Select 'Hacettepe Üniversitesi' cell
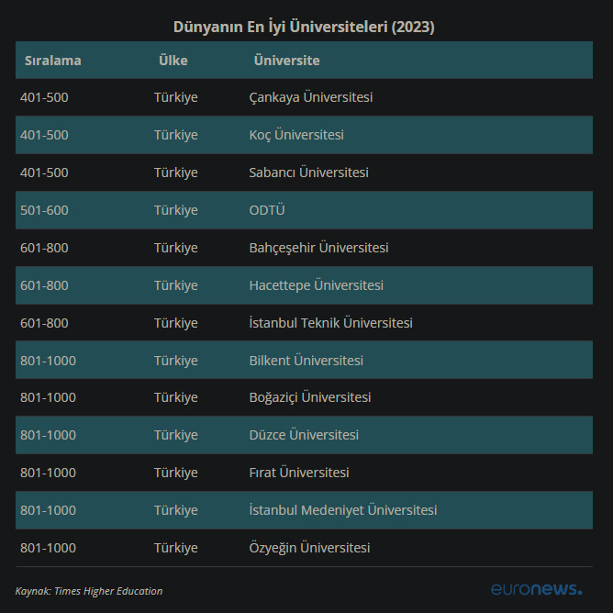The image size is (613, 613). pos(317,285)
